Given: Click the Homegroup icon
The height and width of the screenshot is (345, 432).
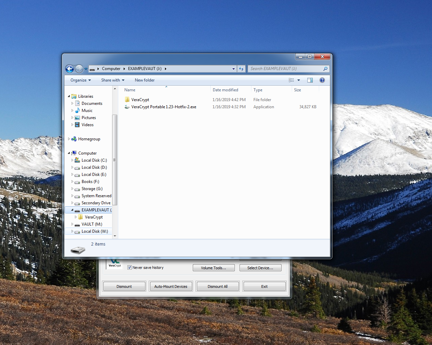Looking at the screenshot, I should [x=74, y=139].
